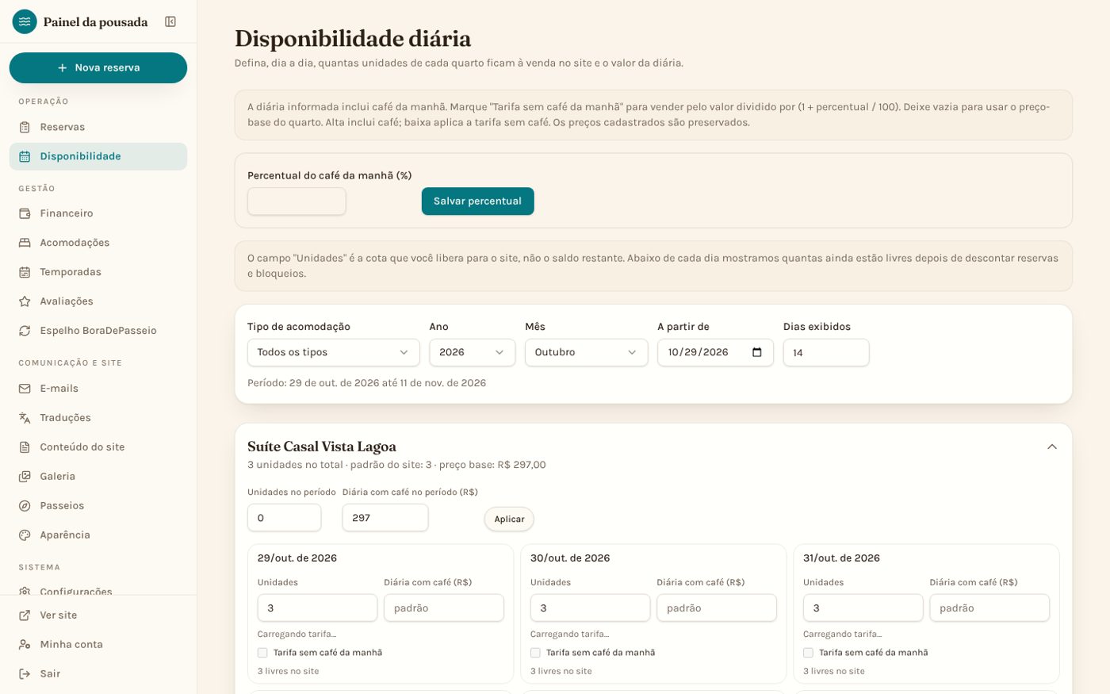
Task: Focus Unidades no período field
Action: click(285, 518)
